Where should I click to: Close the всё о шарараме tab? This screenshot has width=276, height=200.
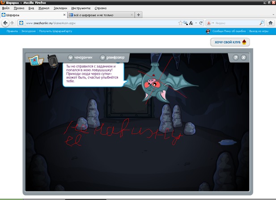pyautogui.click(x=132, y=15)
